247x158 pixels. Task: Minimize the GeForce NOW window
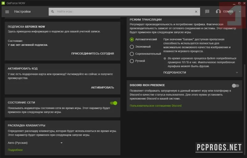coord(234,3)
